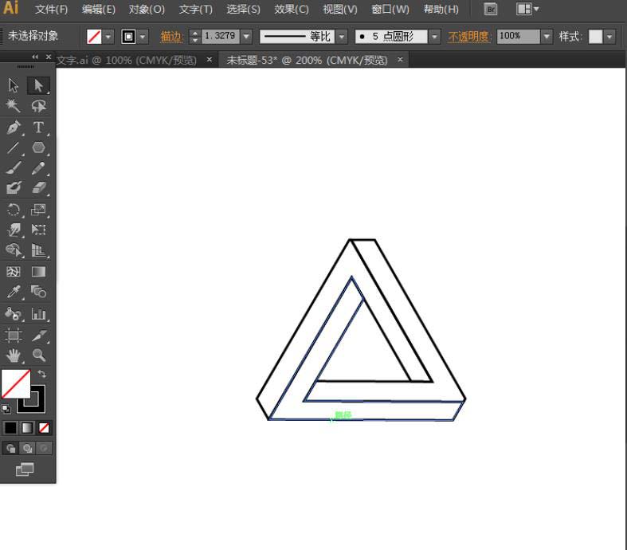
Task: Open the 对象(O) menu
Action: tap(147, 10)
